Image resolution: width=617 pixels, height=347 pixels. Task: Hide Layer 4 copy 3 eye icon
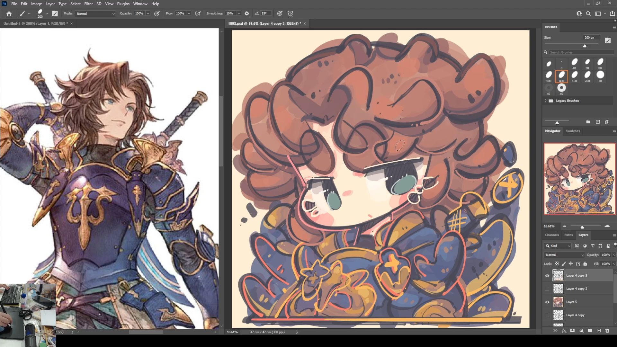pyautogui.click(x=547, y=276)
